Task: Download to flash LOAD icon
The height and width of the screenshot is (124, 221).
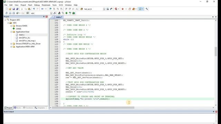Action: [x=28, y=13]
